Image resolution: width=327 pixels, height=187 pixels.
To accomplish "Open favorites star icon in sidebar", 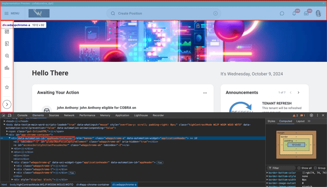I will (7, 87).
